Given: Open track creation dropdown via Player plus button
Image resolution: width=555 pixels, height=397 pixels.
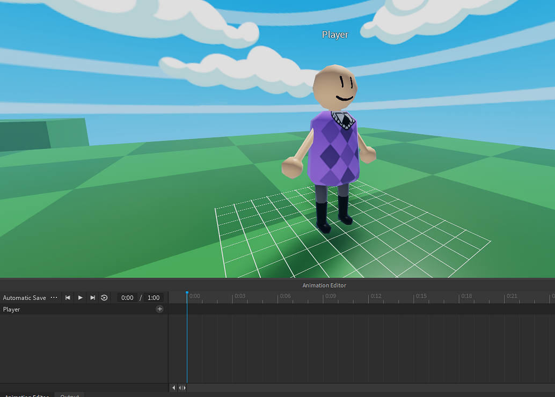Looking at the screenshot, I should point(159,308).
